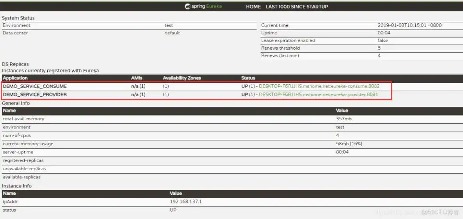The image size is (463, 219).
Task: Click the DS Replicas heading
Action: (x=15, y=64)
